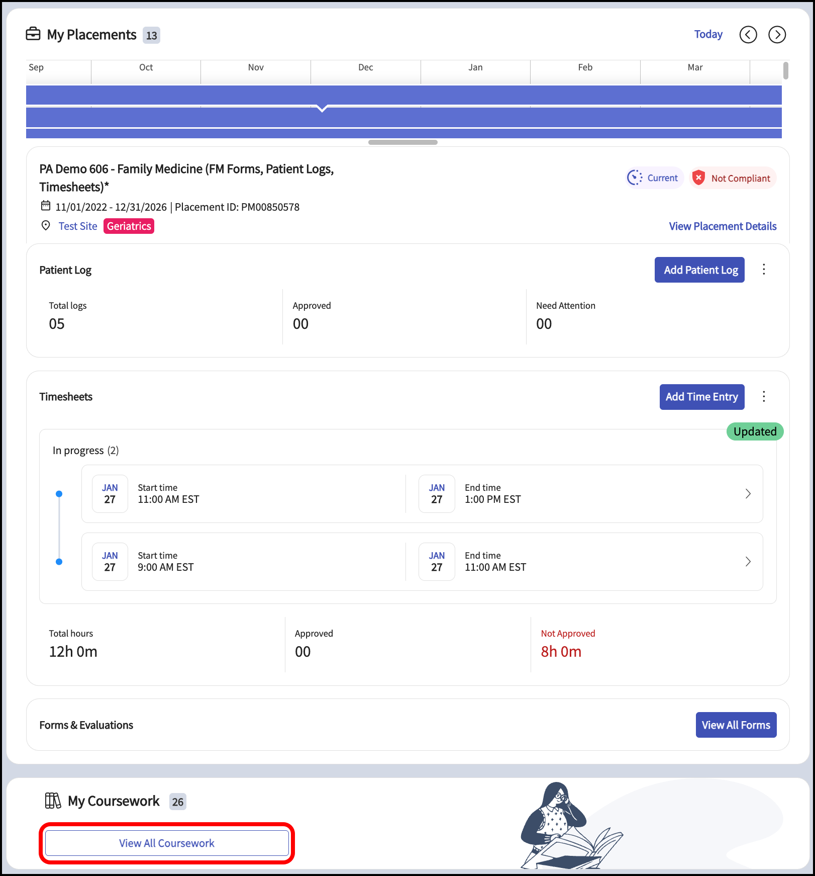The image size is (815, 876).
Task: Click the vertical scrollbar of placements timeline
Action: click(785, 70)
